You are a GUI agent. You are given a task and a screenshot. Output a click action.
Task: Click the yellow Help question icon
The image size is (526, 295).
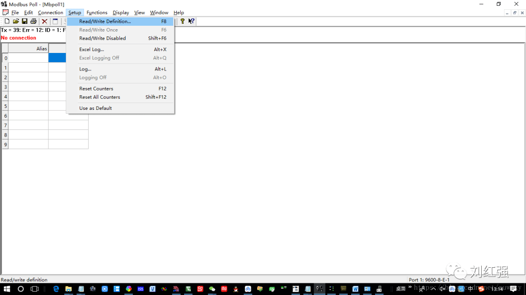(x=183, y=21)
